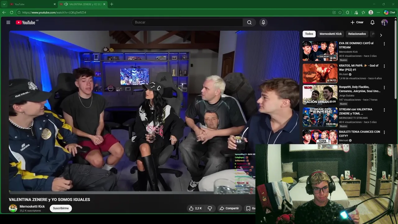Open split screen apps icon in address bar
The height and width of the screenshot is (224, 398).
tap(334, 12)
